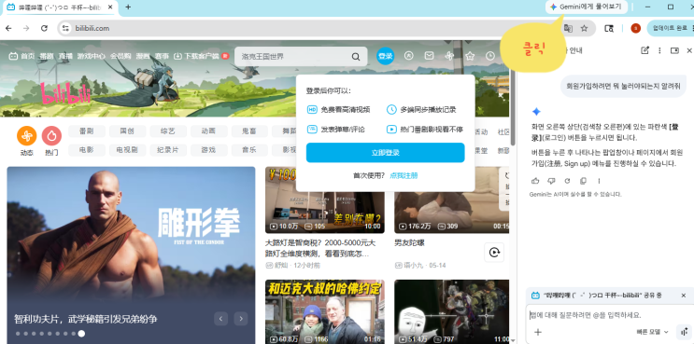The image size is (694, 344).
Task: Open a new browser tab
Action: [128, 7]
